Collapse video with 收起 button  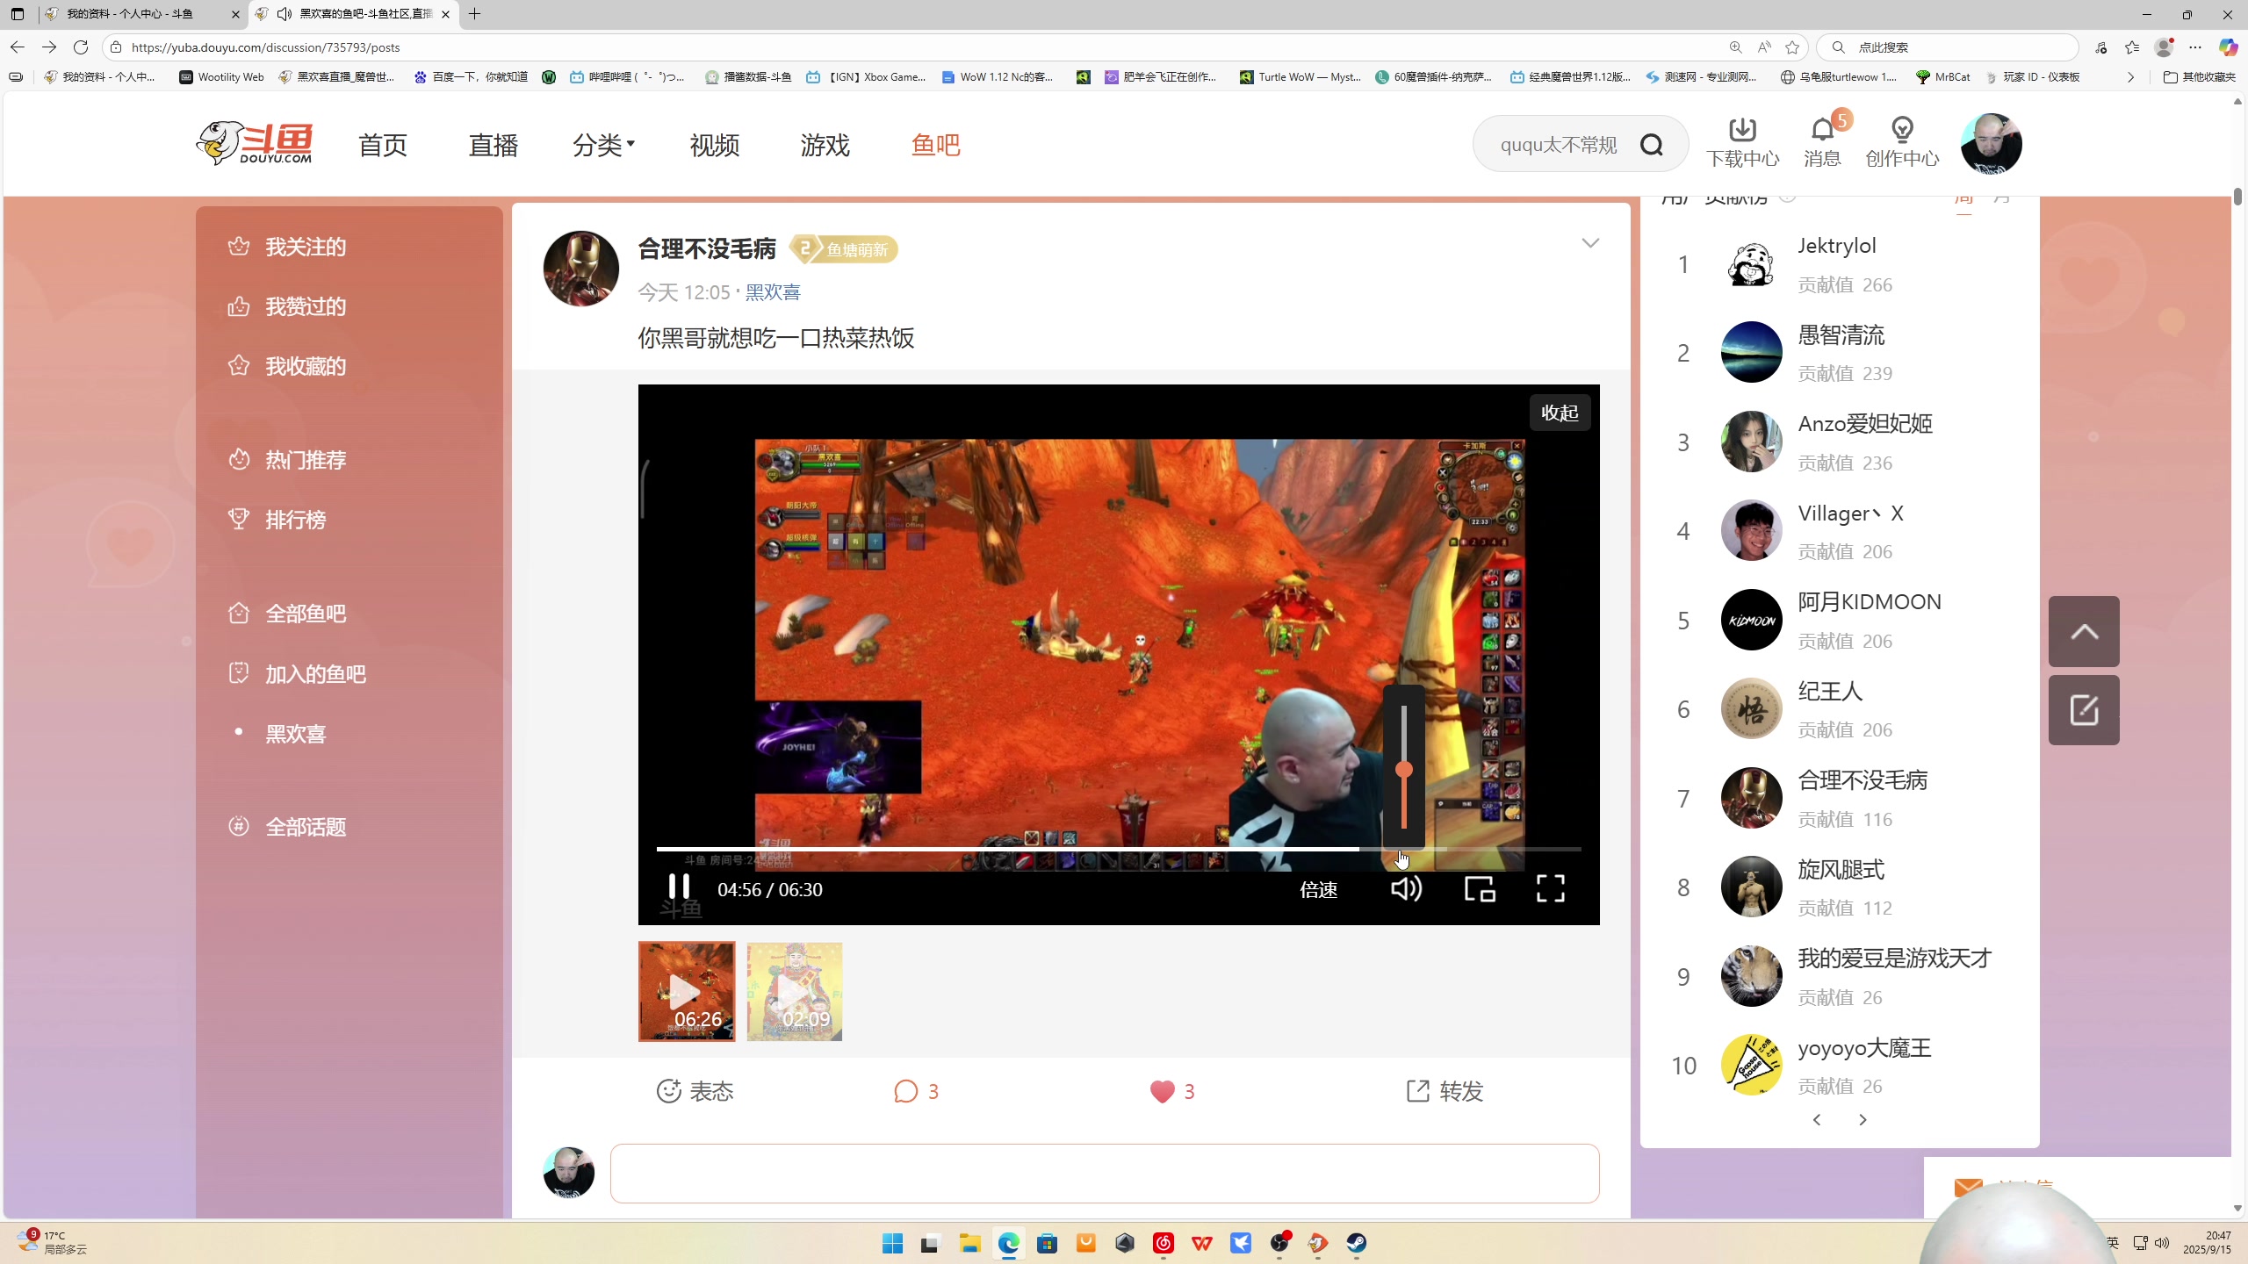coord(1560,413)
